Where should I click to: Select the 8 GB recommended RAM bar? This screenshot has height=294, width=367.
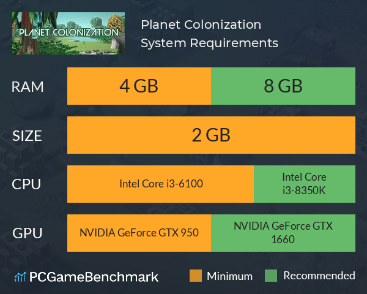coord(283,86)
